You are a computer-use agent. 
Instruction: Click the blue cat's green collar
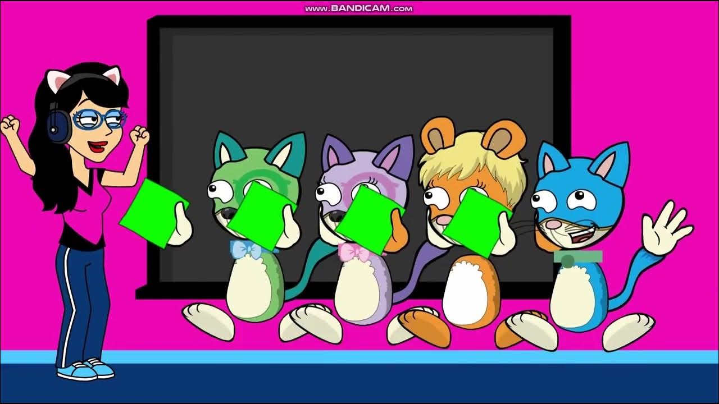click(577, 258)
